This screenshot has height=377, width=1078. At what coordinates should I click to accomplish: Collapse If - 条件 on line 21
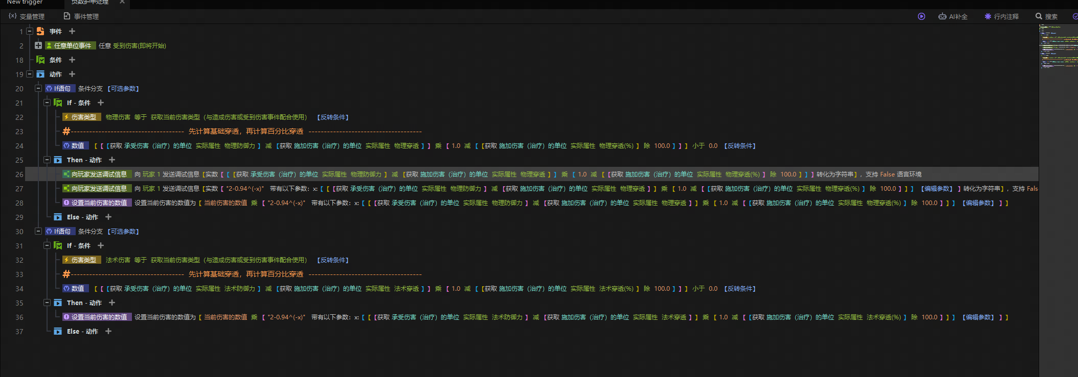click(47, 103)
